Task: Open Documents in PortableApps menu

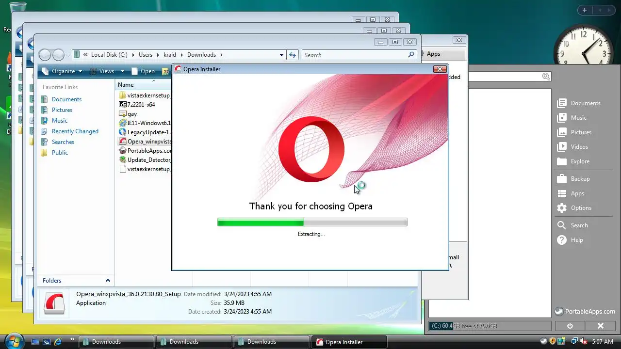Action: pos(579,103)
